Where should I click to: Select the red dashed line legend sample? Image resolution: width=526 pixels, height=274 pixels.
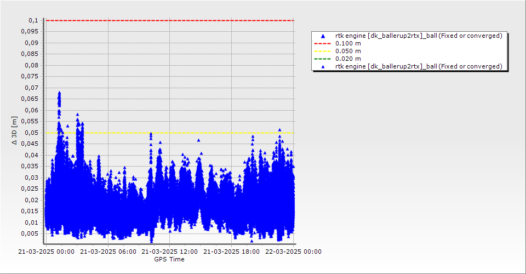322,44
